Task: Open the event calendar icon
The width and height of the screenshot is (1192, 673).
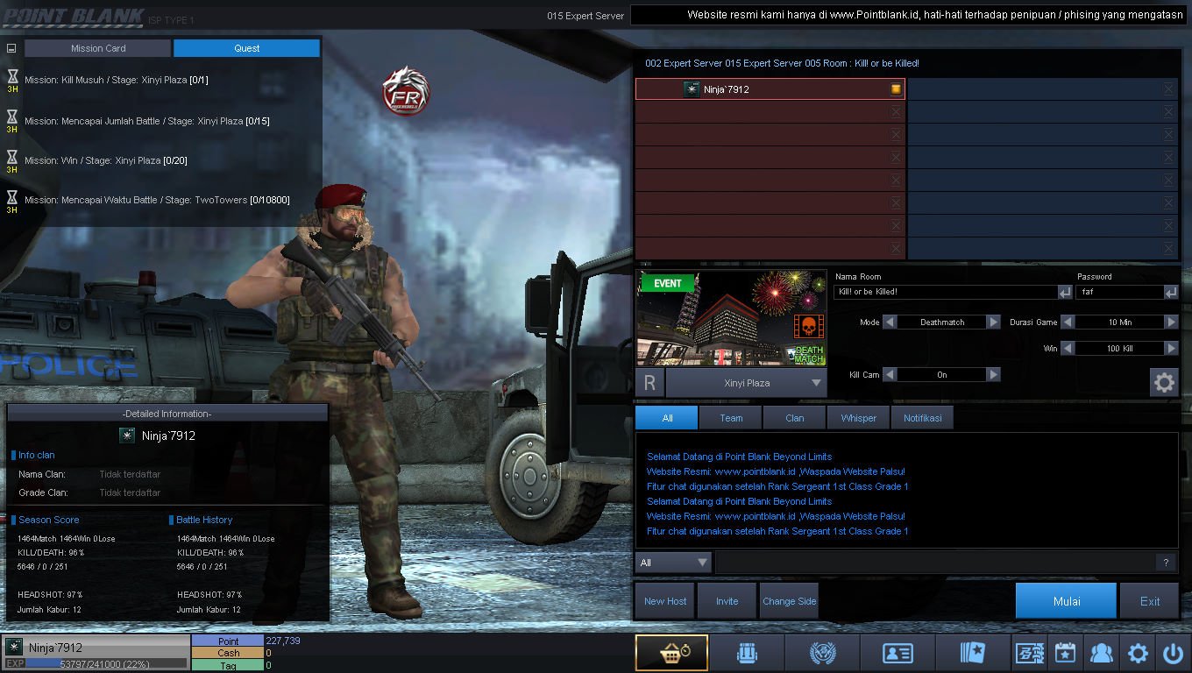Action: [x=1065, y=653]
